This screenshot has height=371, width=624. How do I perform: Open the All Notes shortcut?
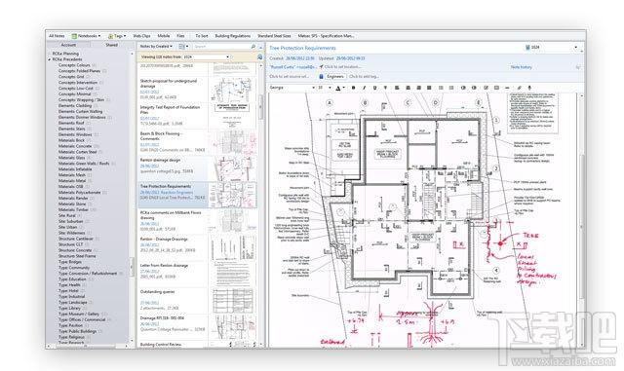pyautogui.click(x=57, y=36)
